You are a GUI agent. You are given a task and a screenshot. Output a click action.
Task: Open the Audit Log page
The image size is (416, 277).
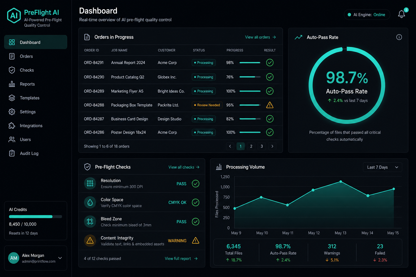pos(35,153)
